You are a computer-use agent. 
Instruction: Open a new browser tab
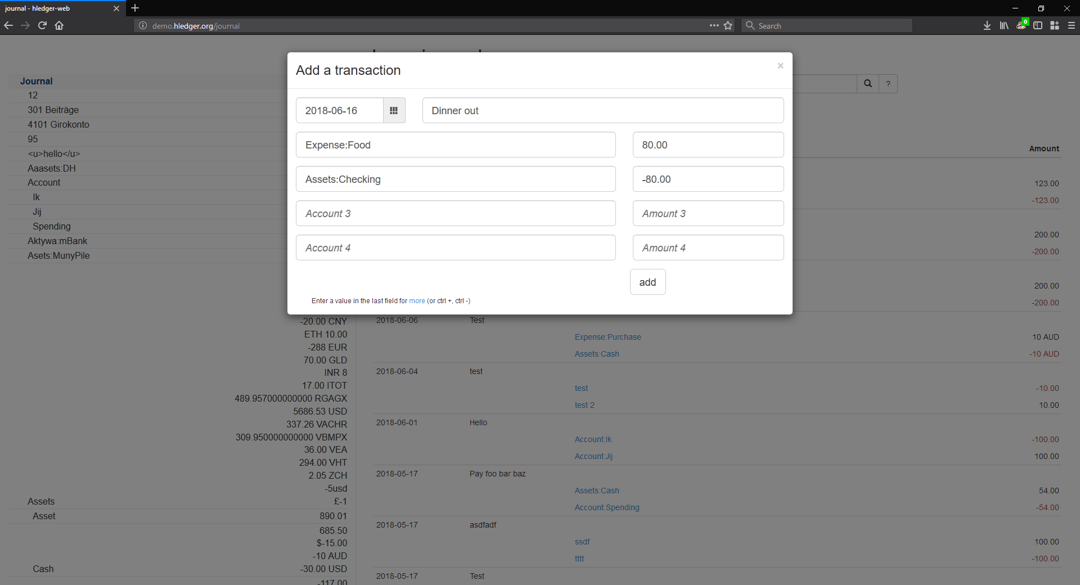coord(135,8)
